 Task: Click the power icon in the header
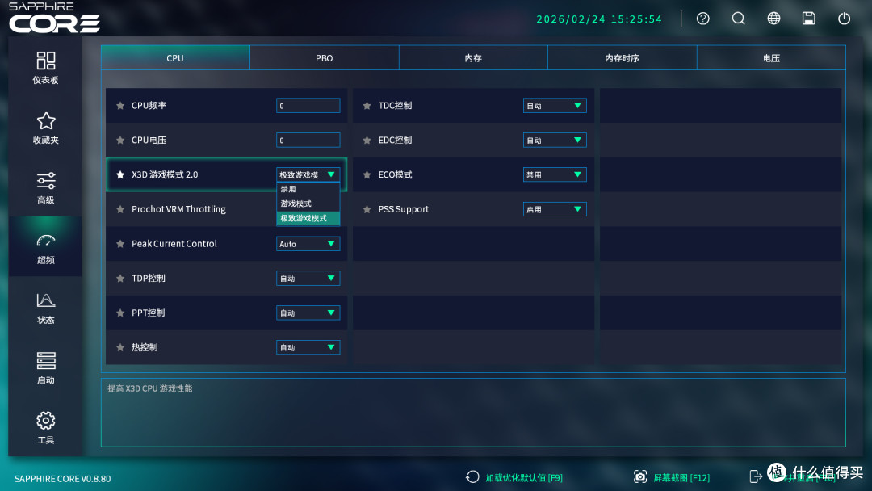[x=845, y=19]
